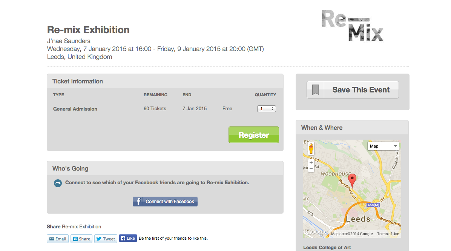The height and width of the screenshot is (251, 451).
Task: Like the event with Facebook Like button
Action: pos(128,238)
